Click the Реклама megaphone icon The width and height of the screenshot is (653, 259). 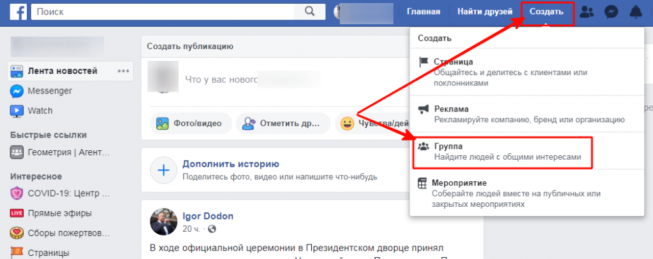point(423,109)
